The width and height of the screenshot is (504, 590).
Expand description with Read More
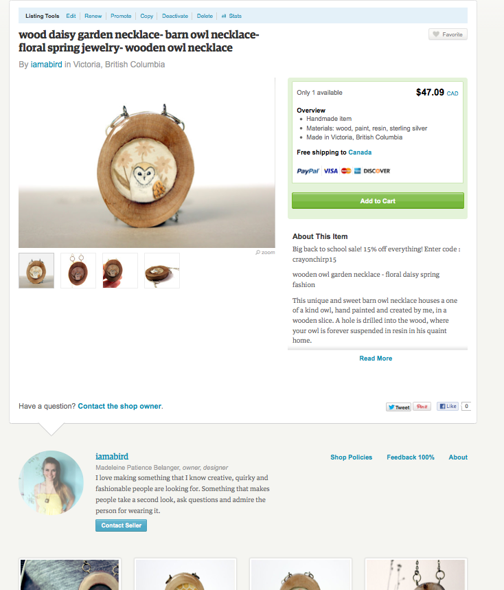pyautogui.click(x=376, y=359)
